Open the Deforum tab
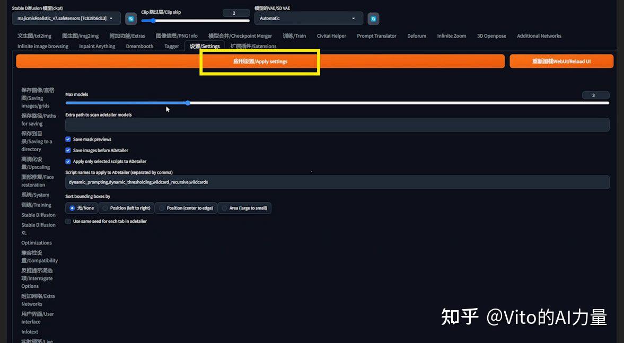This screenshot has width=624, height=343. click(x=416, y=36)
